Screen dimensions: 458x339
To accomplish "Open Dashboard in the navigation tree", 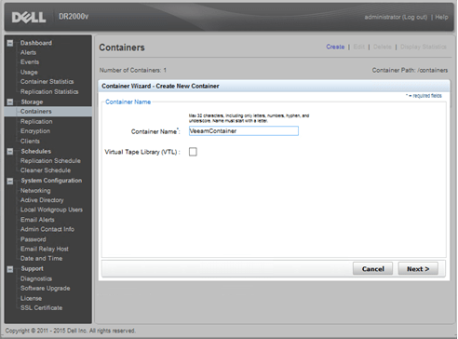I will [36, 43].
